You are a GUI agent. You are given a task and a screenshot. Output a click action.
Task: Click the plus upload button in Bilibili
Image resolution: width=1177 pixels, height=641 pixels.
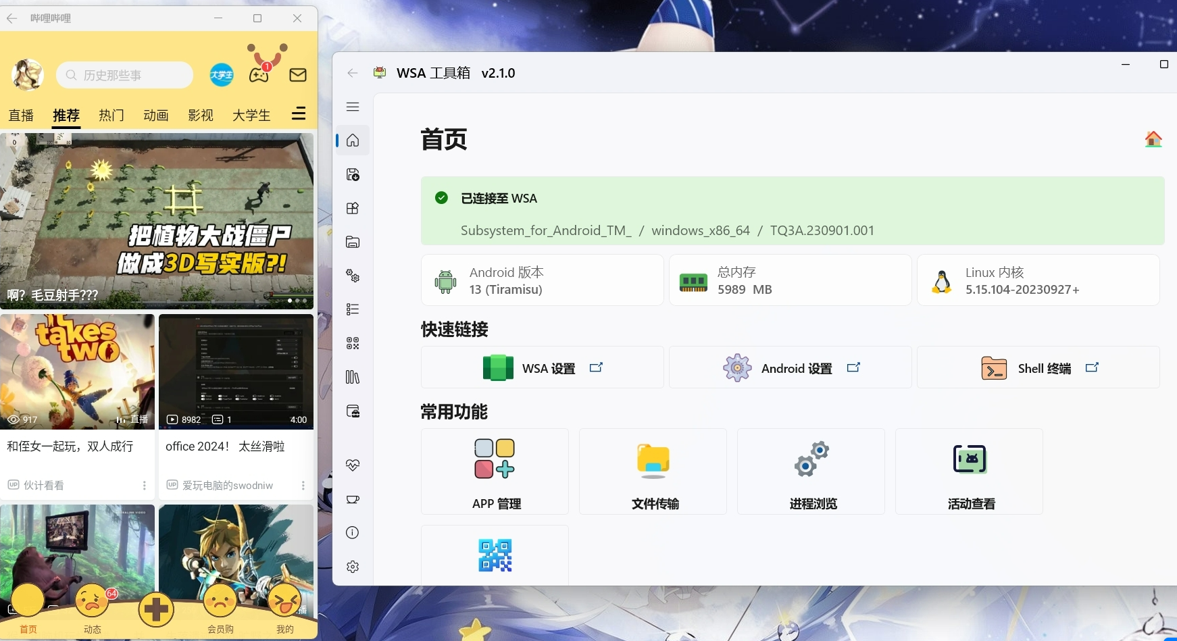pyautogui.click(x=156, y=609)
